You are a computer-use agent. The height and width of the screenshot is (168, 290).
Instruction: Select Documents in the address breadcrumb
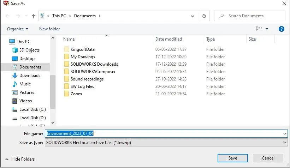(x=85, y=16)
